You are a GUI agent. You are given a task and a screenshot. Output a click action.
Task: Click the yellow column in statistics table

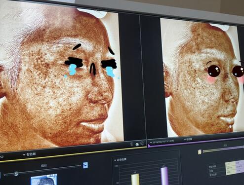(231, 168)
